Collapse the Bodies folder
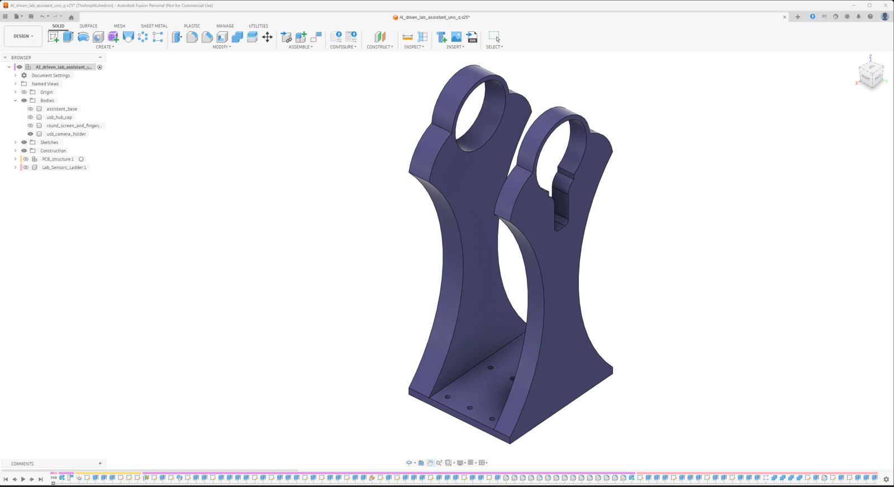This screenshot has width=894, height=487. coord(15,100)
